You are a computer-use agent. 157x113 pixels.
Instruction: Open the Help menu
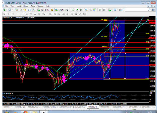(48, 6)
